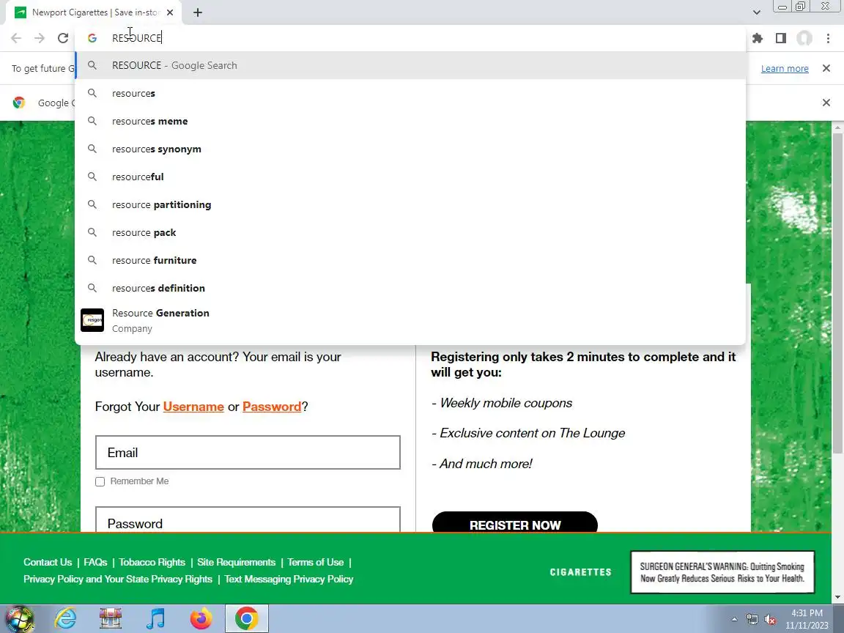Click the page's vertical scrollbar thumb
844x633 pixels.
837,293
